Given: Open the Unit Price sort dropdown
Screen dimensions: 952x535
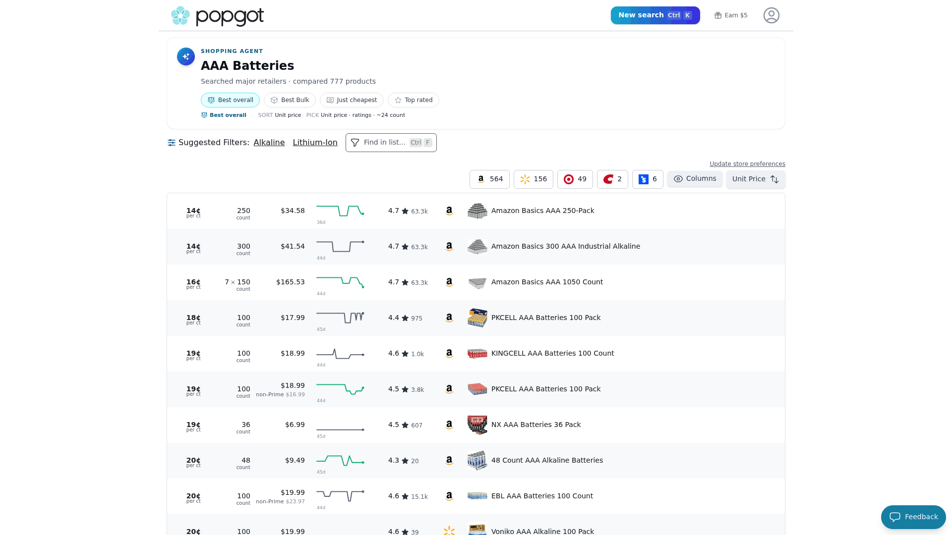Looking at the screenshot, I should 756,179.
